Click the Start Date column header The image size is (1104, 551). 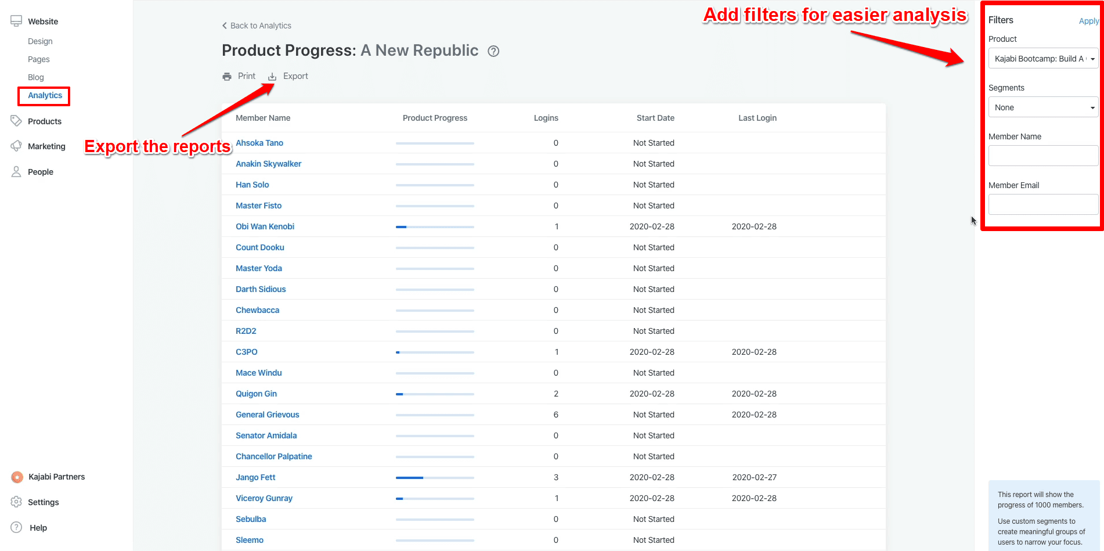[655, 118]
